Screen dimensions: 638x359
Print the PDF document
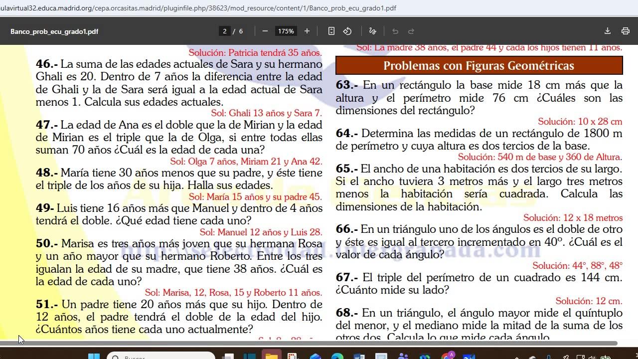click(626, 31)
